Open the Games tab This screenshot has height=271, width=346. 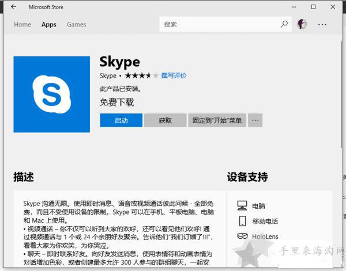point(76,24)
